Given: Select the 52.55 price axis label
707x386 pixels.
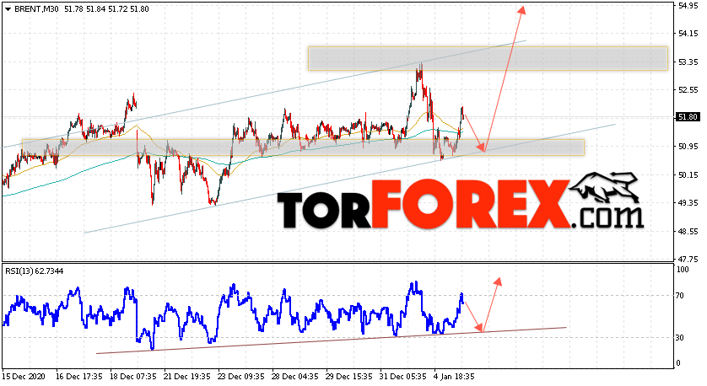Looking at the screenshot, I should pyautogui.click(x=688, y=90).
